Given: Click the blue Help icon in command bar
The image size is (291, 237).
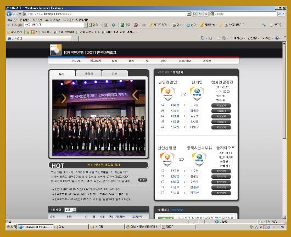Looking at the screenshot, I should point(277,38).
